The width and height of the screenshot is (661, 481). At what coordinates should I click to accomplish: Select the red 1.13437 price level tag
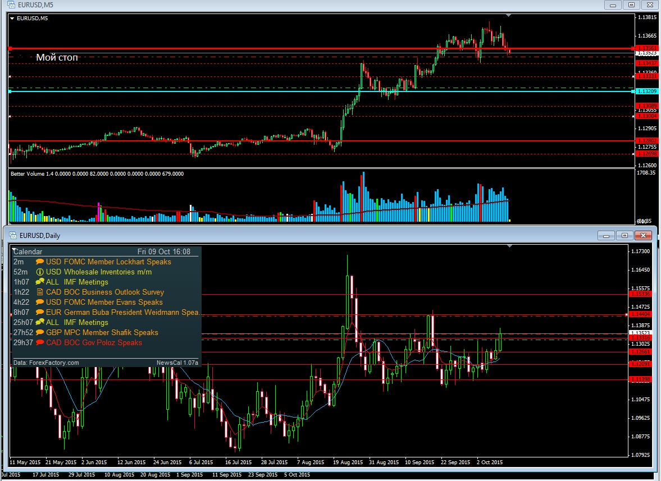(x=647, y=63)
